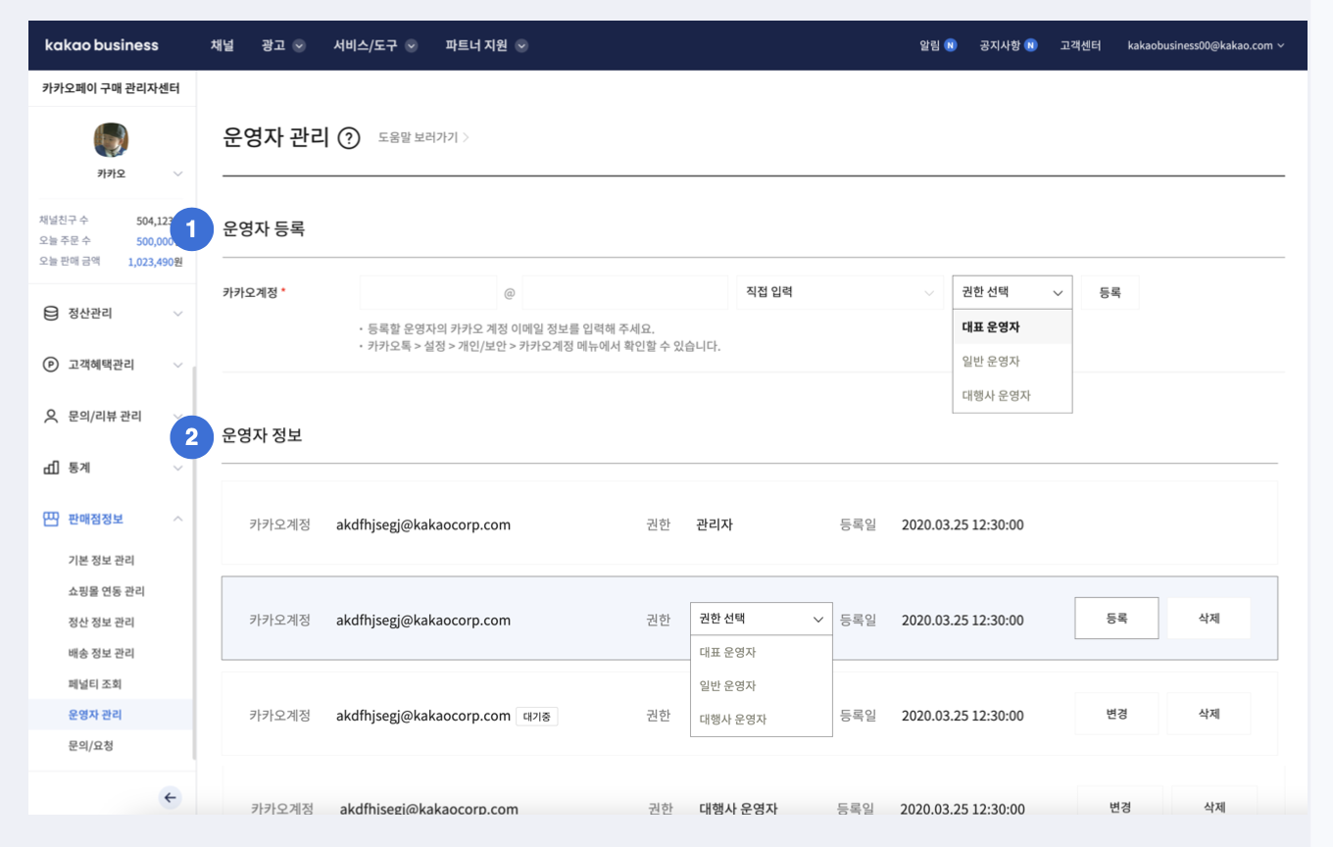Open 정산 정보 관리 submenu
This screenshot has width=1333, height=847.
[101, 623]
